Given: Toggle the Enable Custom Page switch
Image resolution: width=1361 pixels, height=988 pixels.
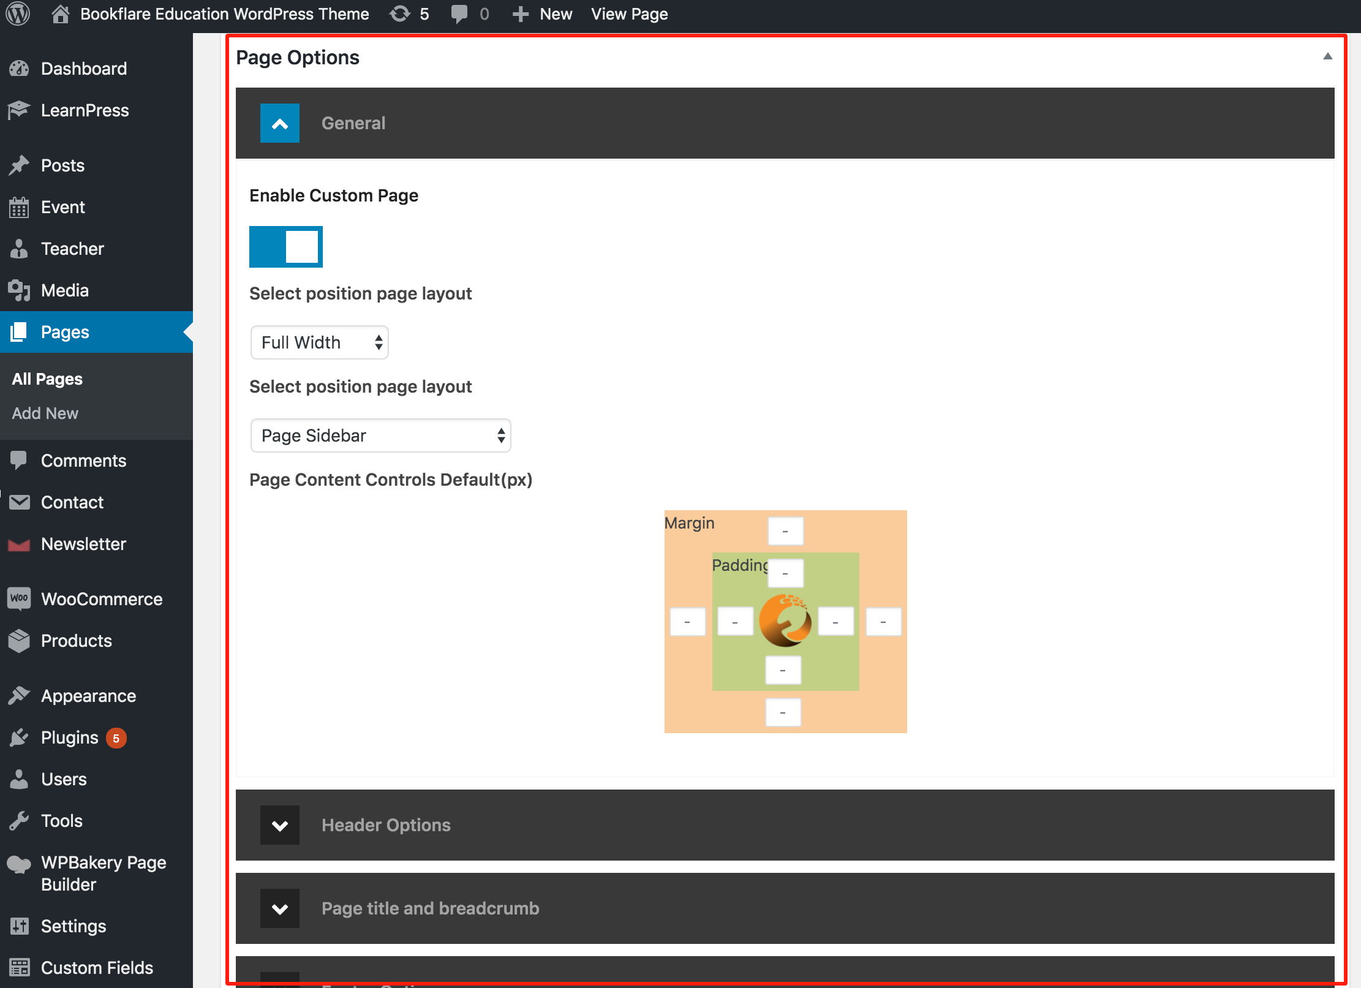Looking at the screenshot, I should [286, 247].
